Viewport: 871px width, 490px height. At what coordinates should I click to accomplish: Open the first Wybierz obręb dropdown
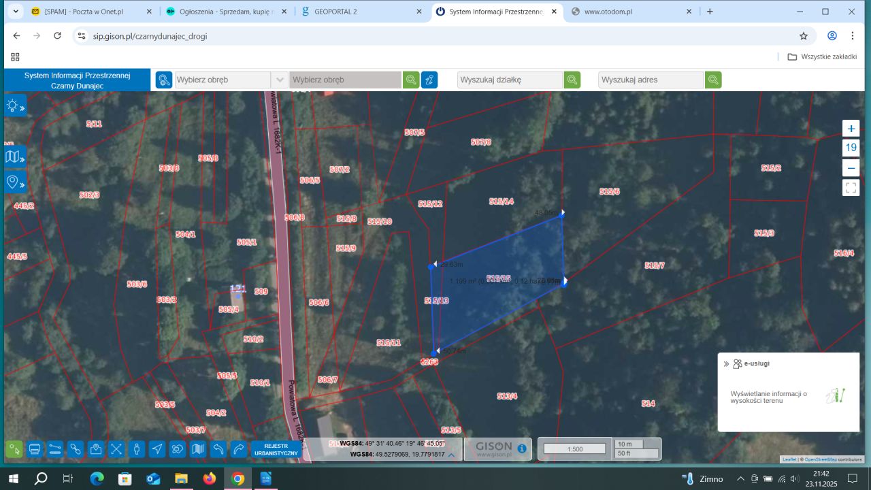pos(231,80)
